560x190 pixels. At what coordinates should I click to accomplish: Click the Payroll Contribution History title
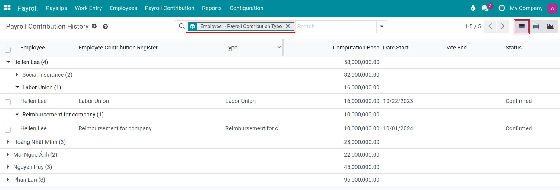pos(47,27)
